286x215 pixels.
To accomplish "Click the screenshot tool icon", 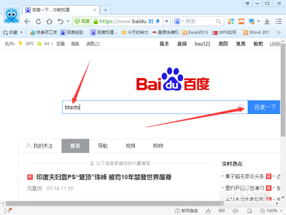I will click(252, 21).
